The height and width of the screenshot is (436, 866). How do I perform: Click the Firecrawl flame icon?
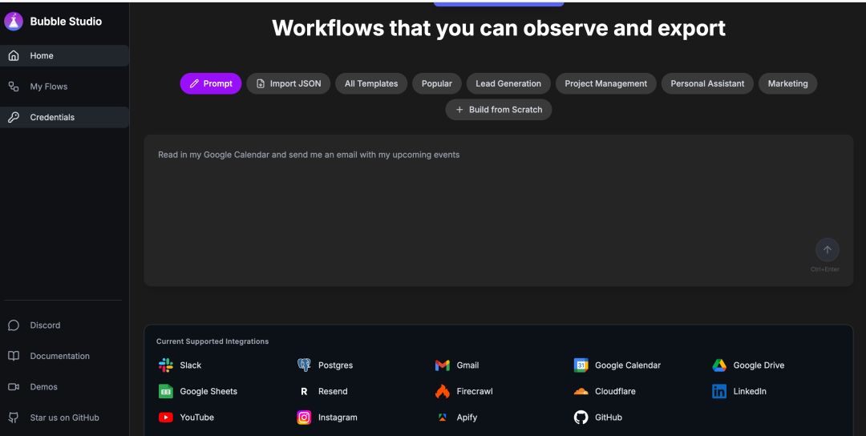coord(443,391)
